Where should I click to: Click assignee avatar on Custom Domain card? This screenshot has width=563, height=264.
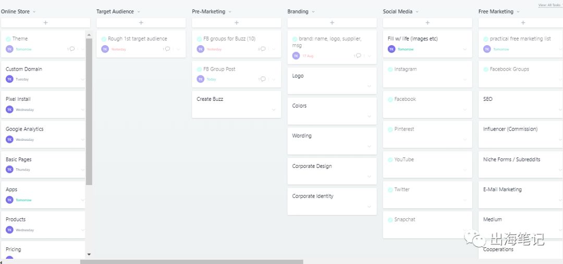point(9,79)
